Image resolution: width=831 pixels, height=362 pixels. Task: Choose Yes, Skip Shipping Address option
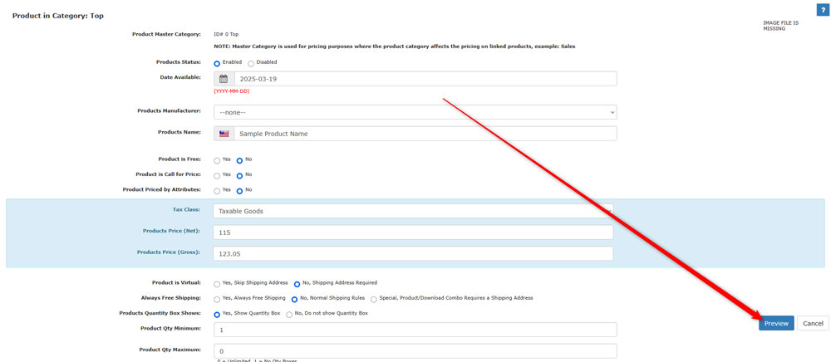[217, 284]
